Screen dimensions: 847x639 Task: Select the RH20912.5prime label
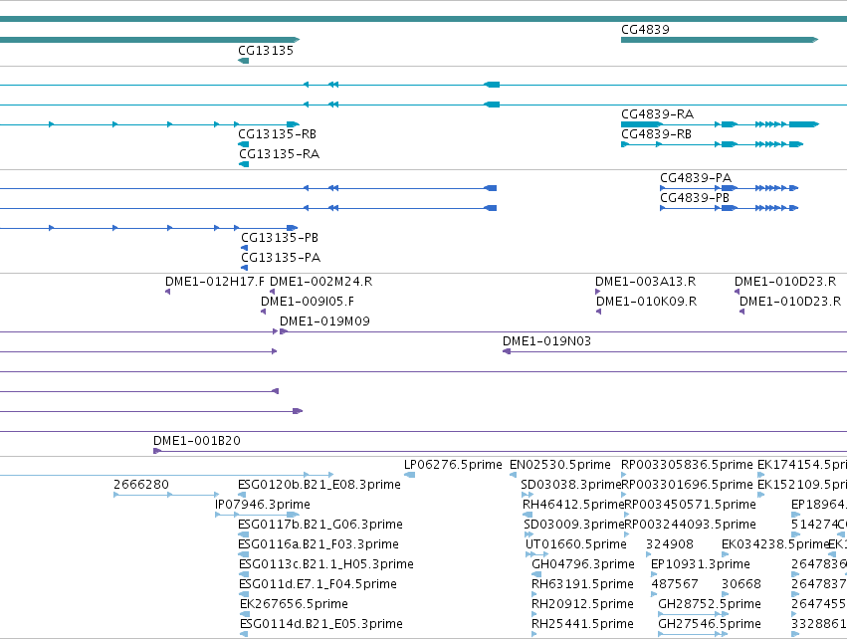click(582, 604)
